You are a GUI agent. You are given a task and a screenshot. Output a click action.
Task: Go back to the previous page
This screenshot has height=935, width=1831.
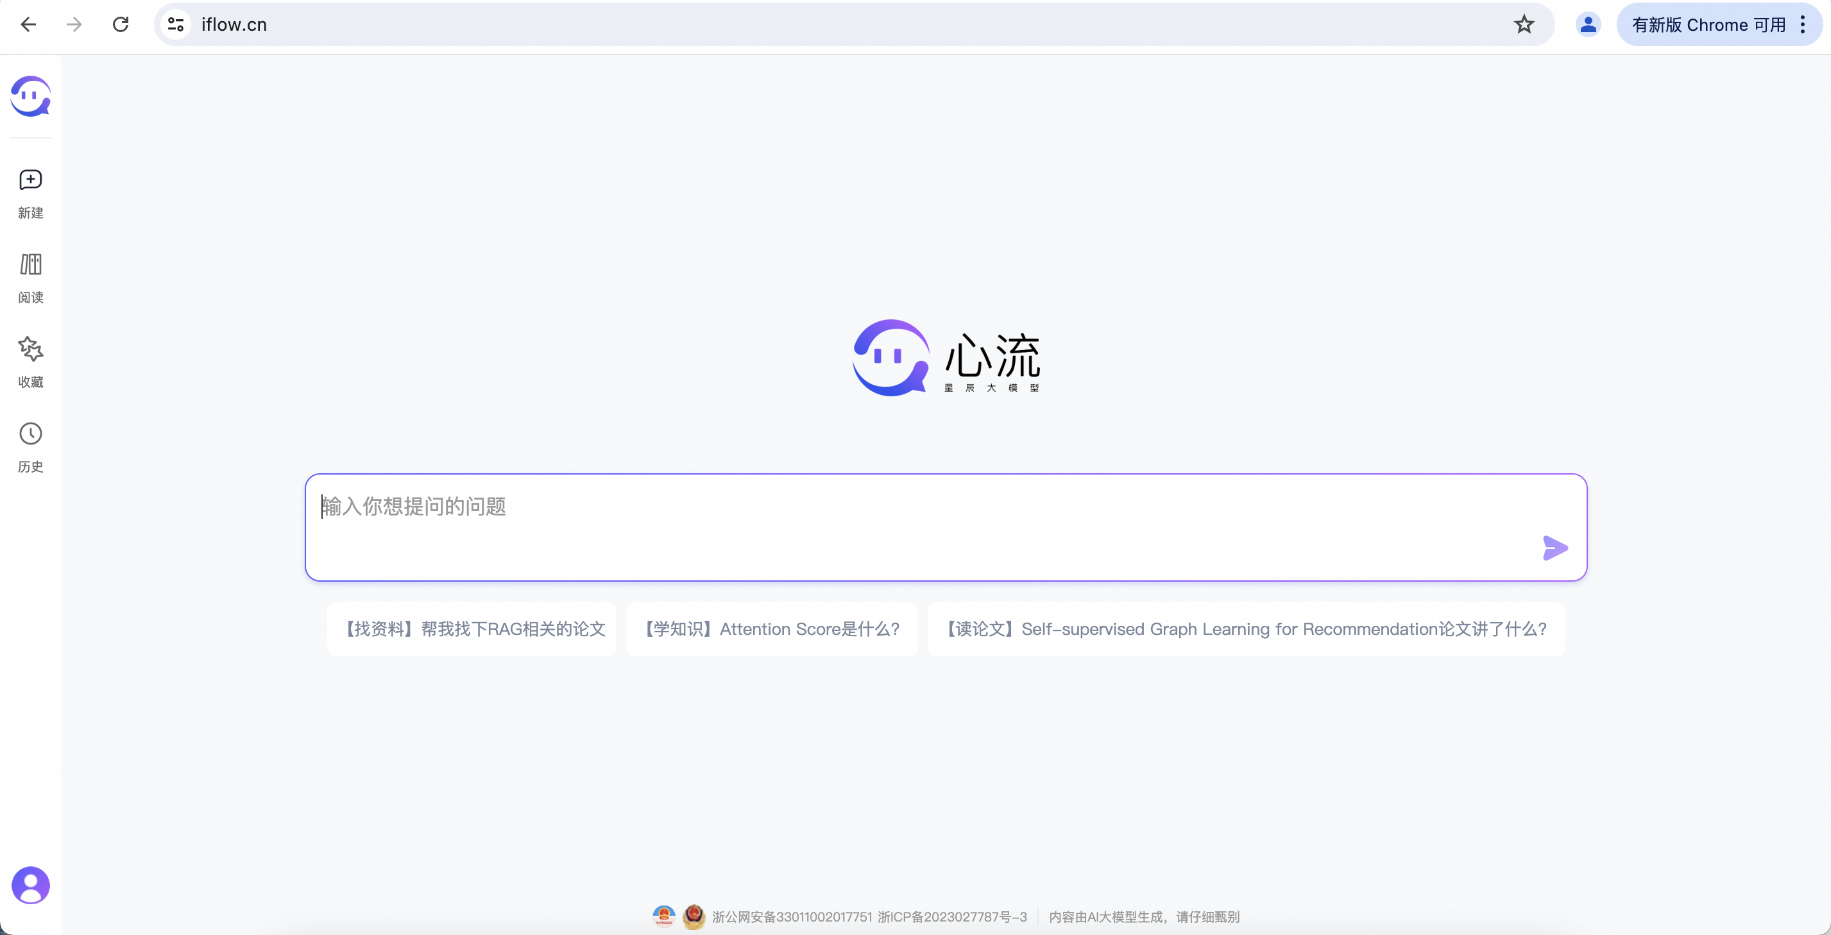pos(28,25)
